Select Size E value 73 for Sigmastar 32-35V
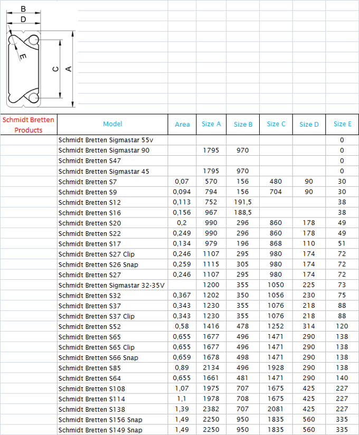The image size is (359, 435). click(342, 285)
